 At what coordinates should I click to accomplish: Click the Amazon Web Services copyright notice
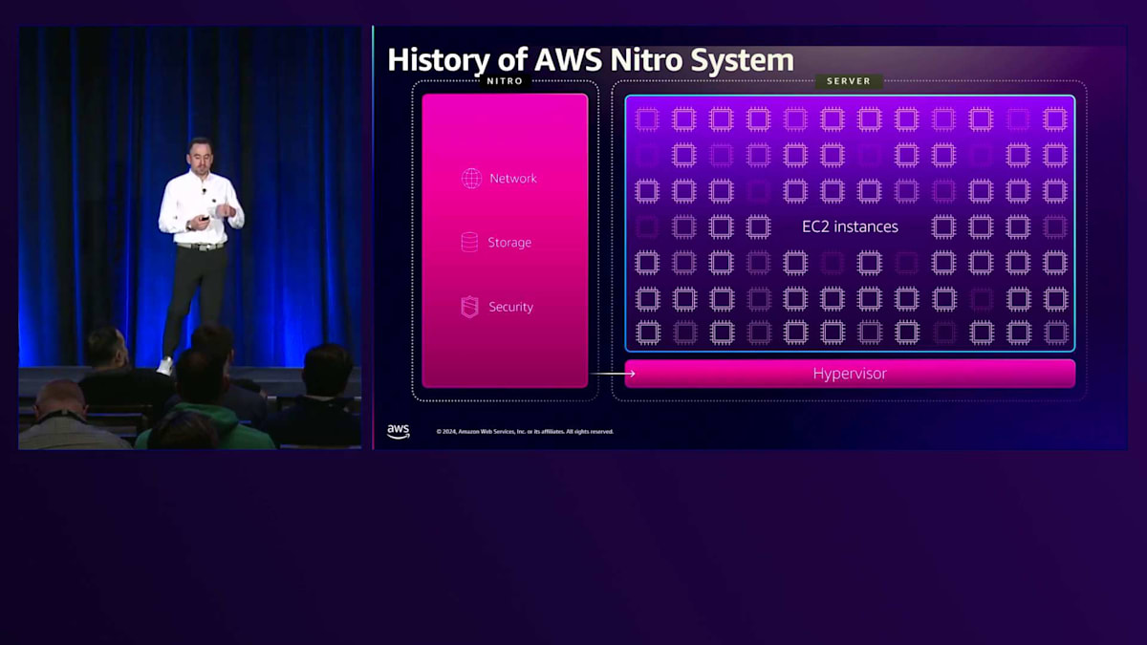tap(525, 432)
